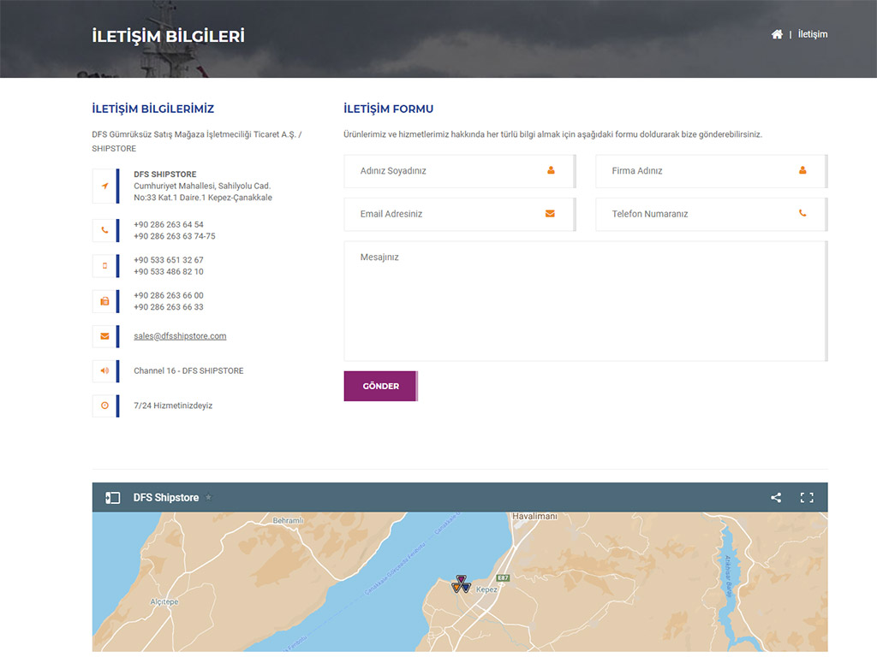Click the +90 286 263 64 54 phone number
Viewport: 877px width, 657px height.
tap(169, 225)
